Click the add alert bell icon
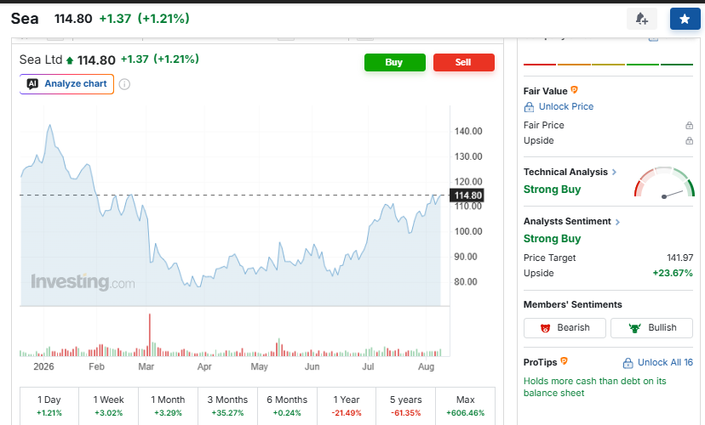The width and height of the screenshot is (705, 425). point(642,19)
